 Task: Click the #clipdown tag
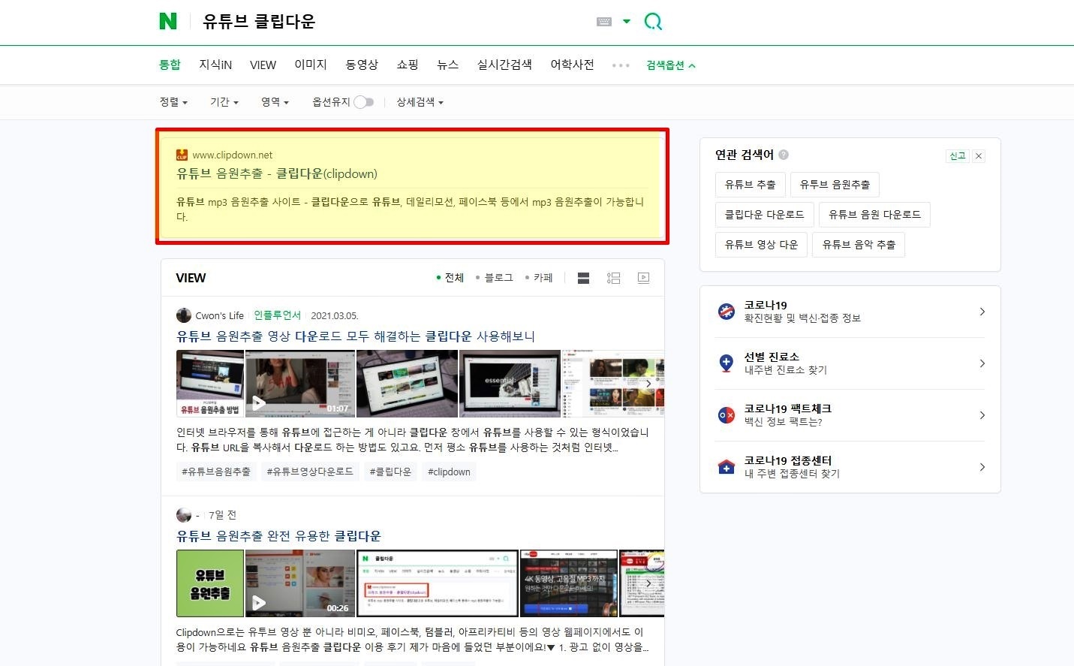[449, 472]
